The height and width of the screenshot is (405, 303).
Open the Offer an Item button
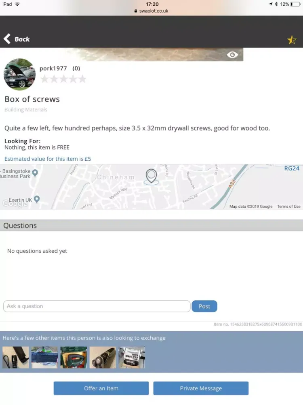point(101,388)
